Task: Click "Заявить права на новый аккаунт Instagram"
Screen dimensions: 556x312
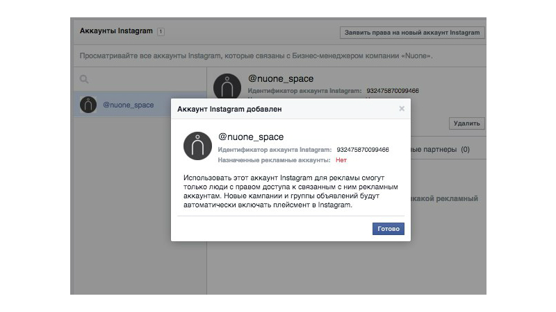Action: [x=412, y=33]
